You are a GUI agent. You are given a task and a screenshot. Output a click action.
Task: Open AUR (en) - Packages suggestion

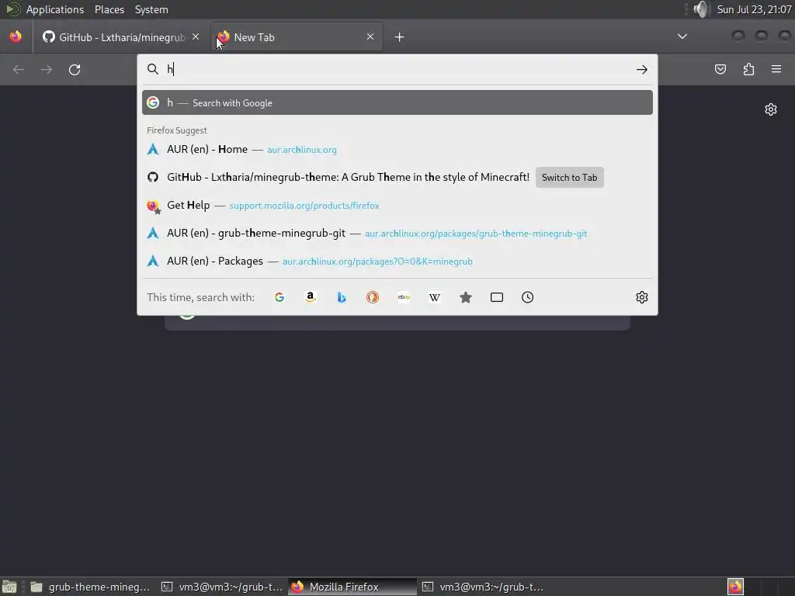397,261
